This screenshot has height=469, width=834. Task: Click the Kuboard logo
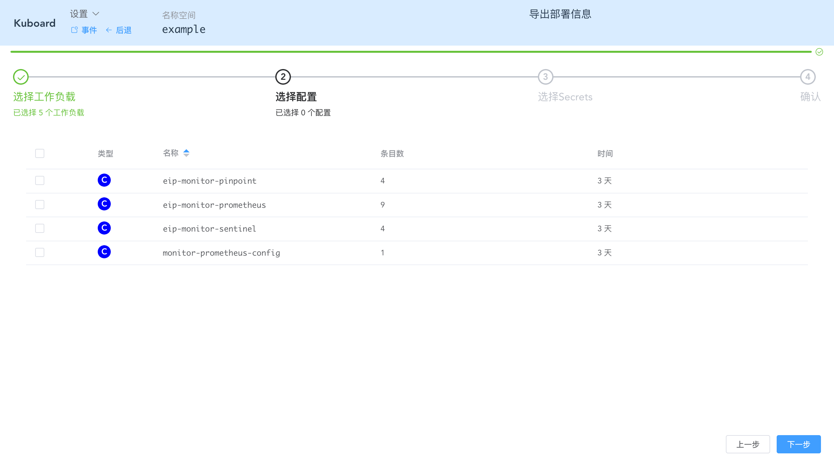(x=34, y=23)
